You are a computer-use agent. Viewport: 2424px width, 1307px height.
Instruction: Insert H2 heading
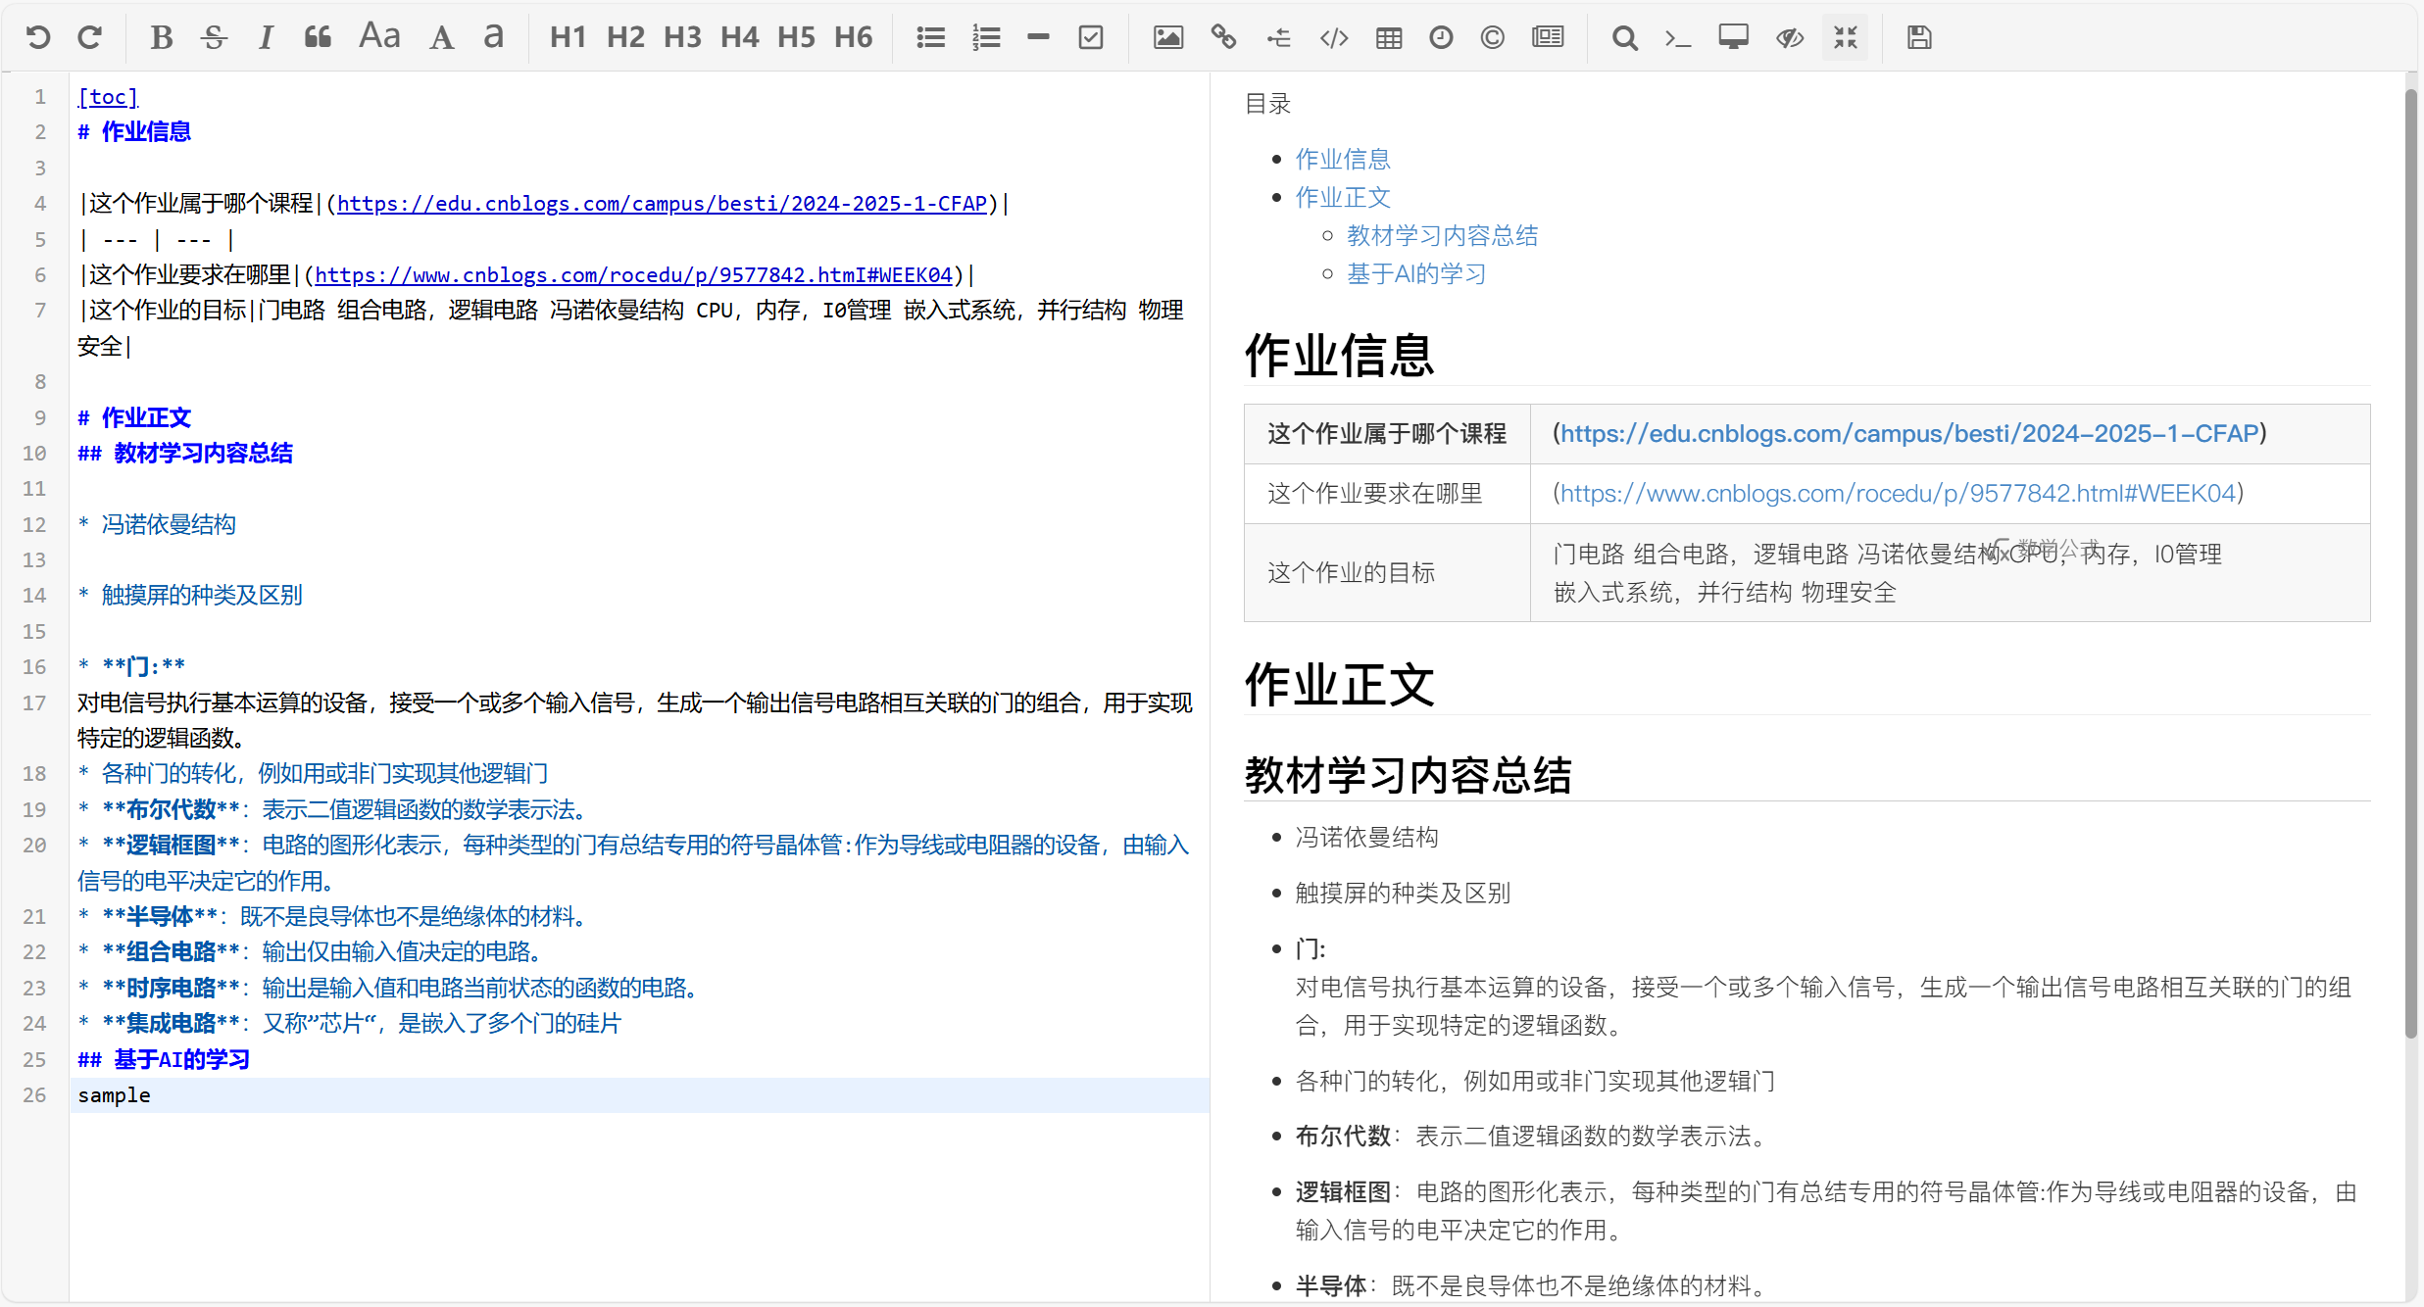coord(625,38)
